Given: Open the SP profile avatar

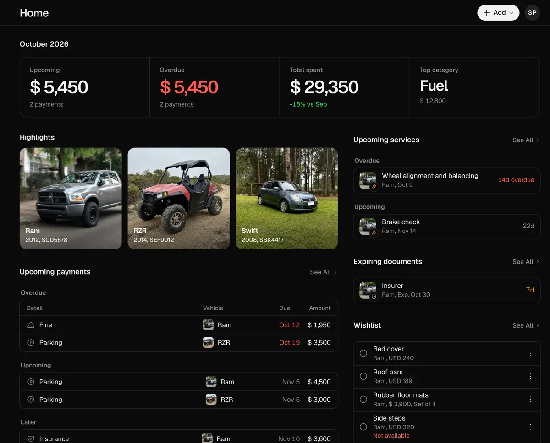Looking at the screenshot, I should tap(532, 13).
